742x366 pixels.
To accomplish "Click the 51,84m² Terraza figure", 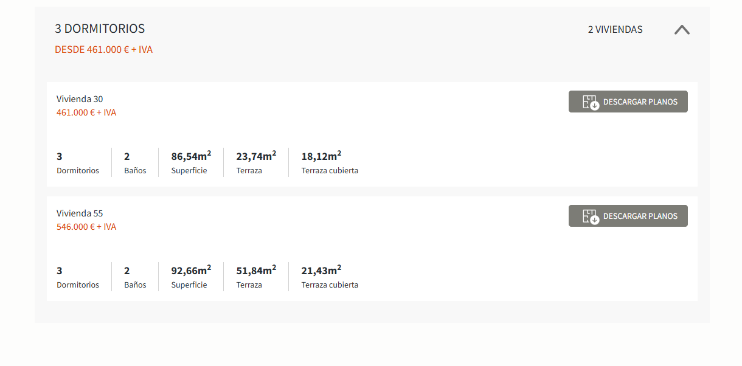I will pos(256,271).
